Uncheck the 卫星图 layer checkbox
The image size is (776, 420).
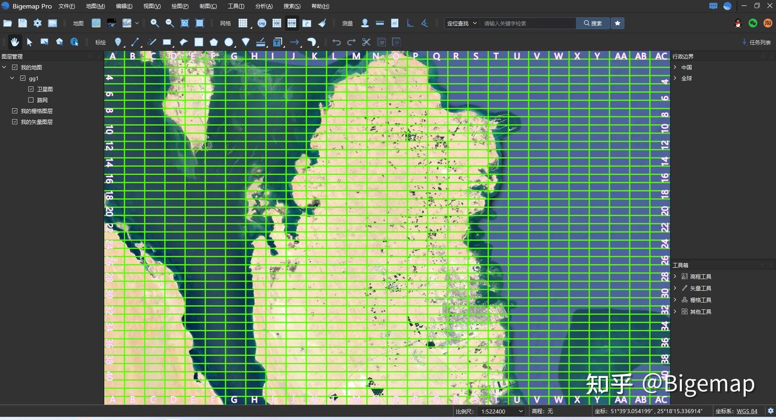[x=31, y=89]
